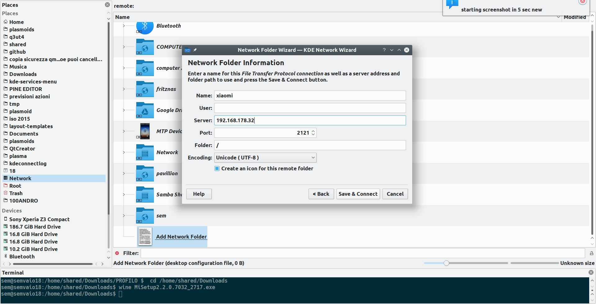596x304 pixels.
Task: Click the Back button
Action: pos(321,194)
